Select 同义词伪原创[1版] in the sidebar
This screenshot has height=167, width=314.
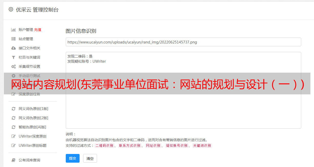34,109
